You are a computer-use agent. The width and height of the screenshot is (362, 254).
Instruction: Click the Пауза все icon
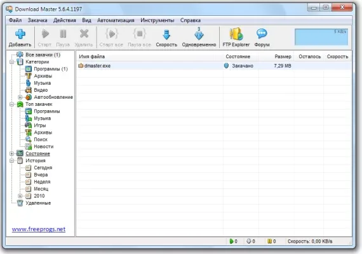pos(140,34)
